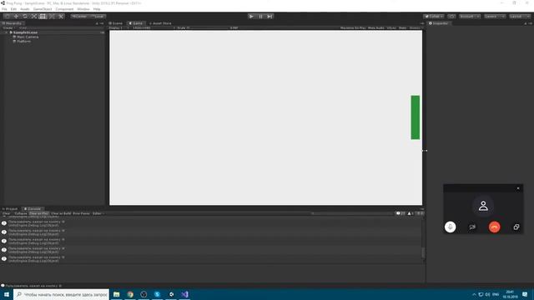Select the Rotate tool in Unity toolbar

pyautogui.click(x=25, y=17)
